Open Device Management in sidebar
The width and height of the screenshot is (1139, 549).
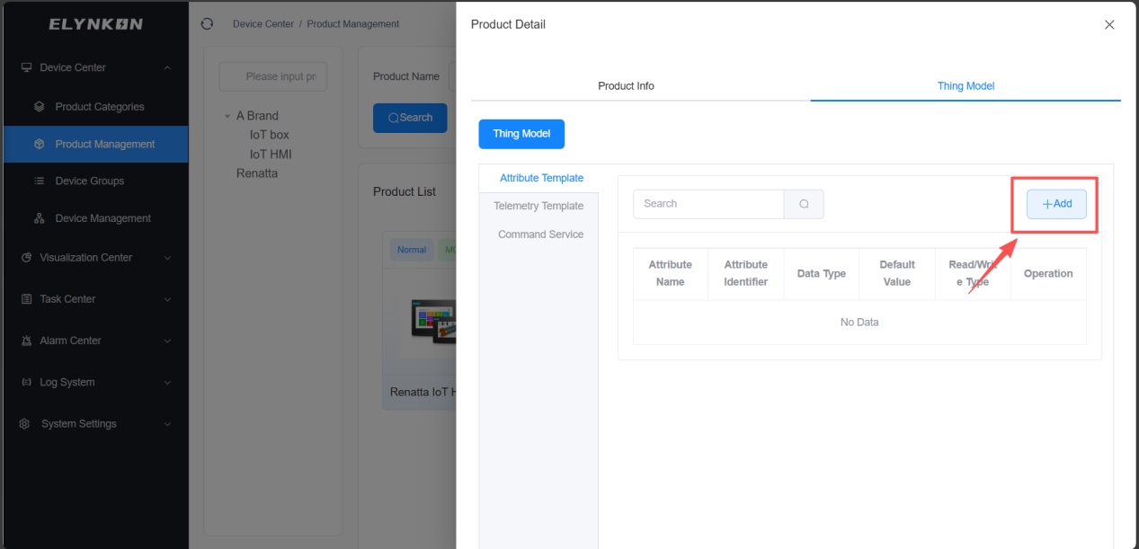(94, 218)
